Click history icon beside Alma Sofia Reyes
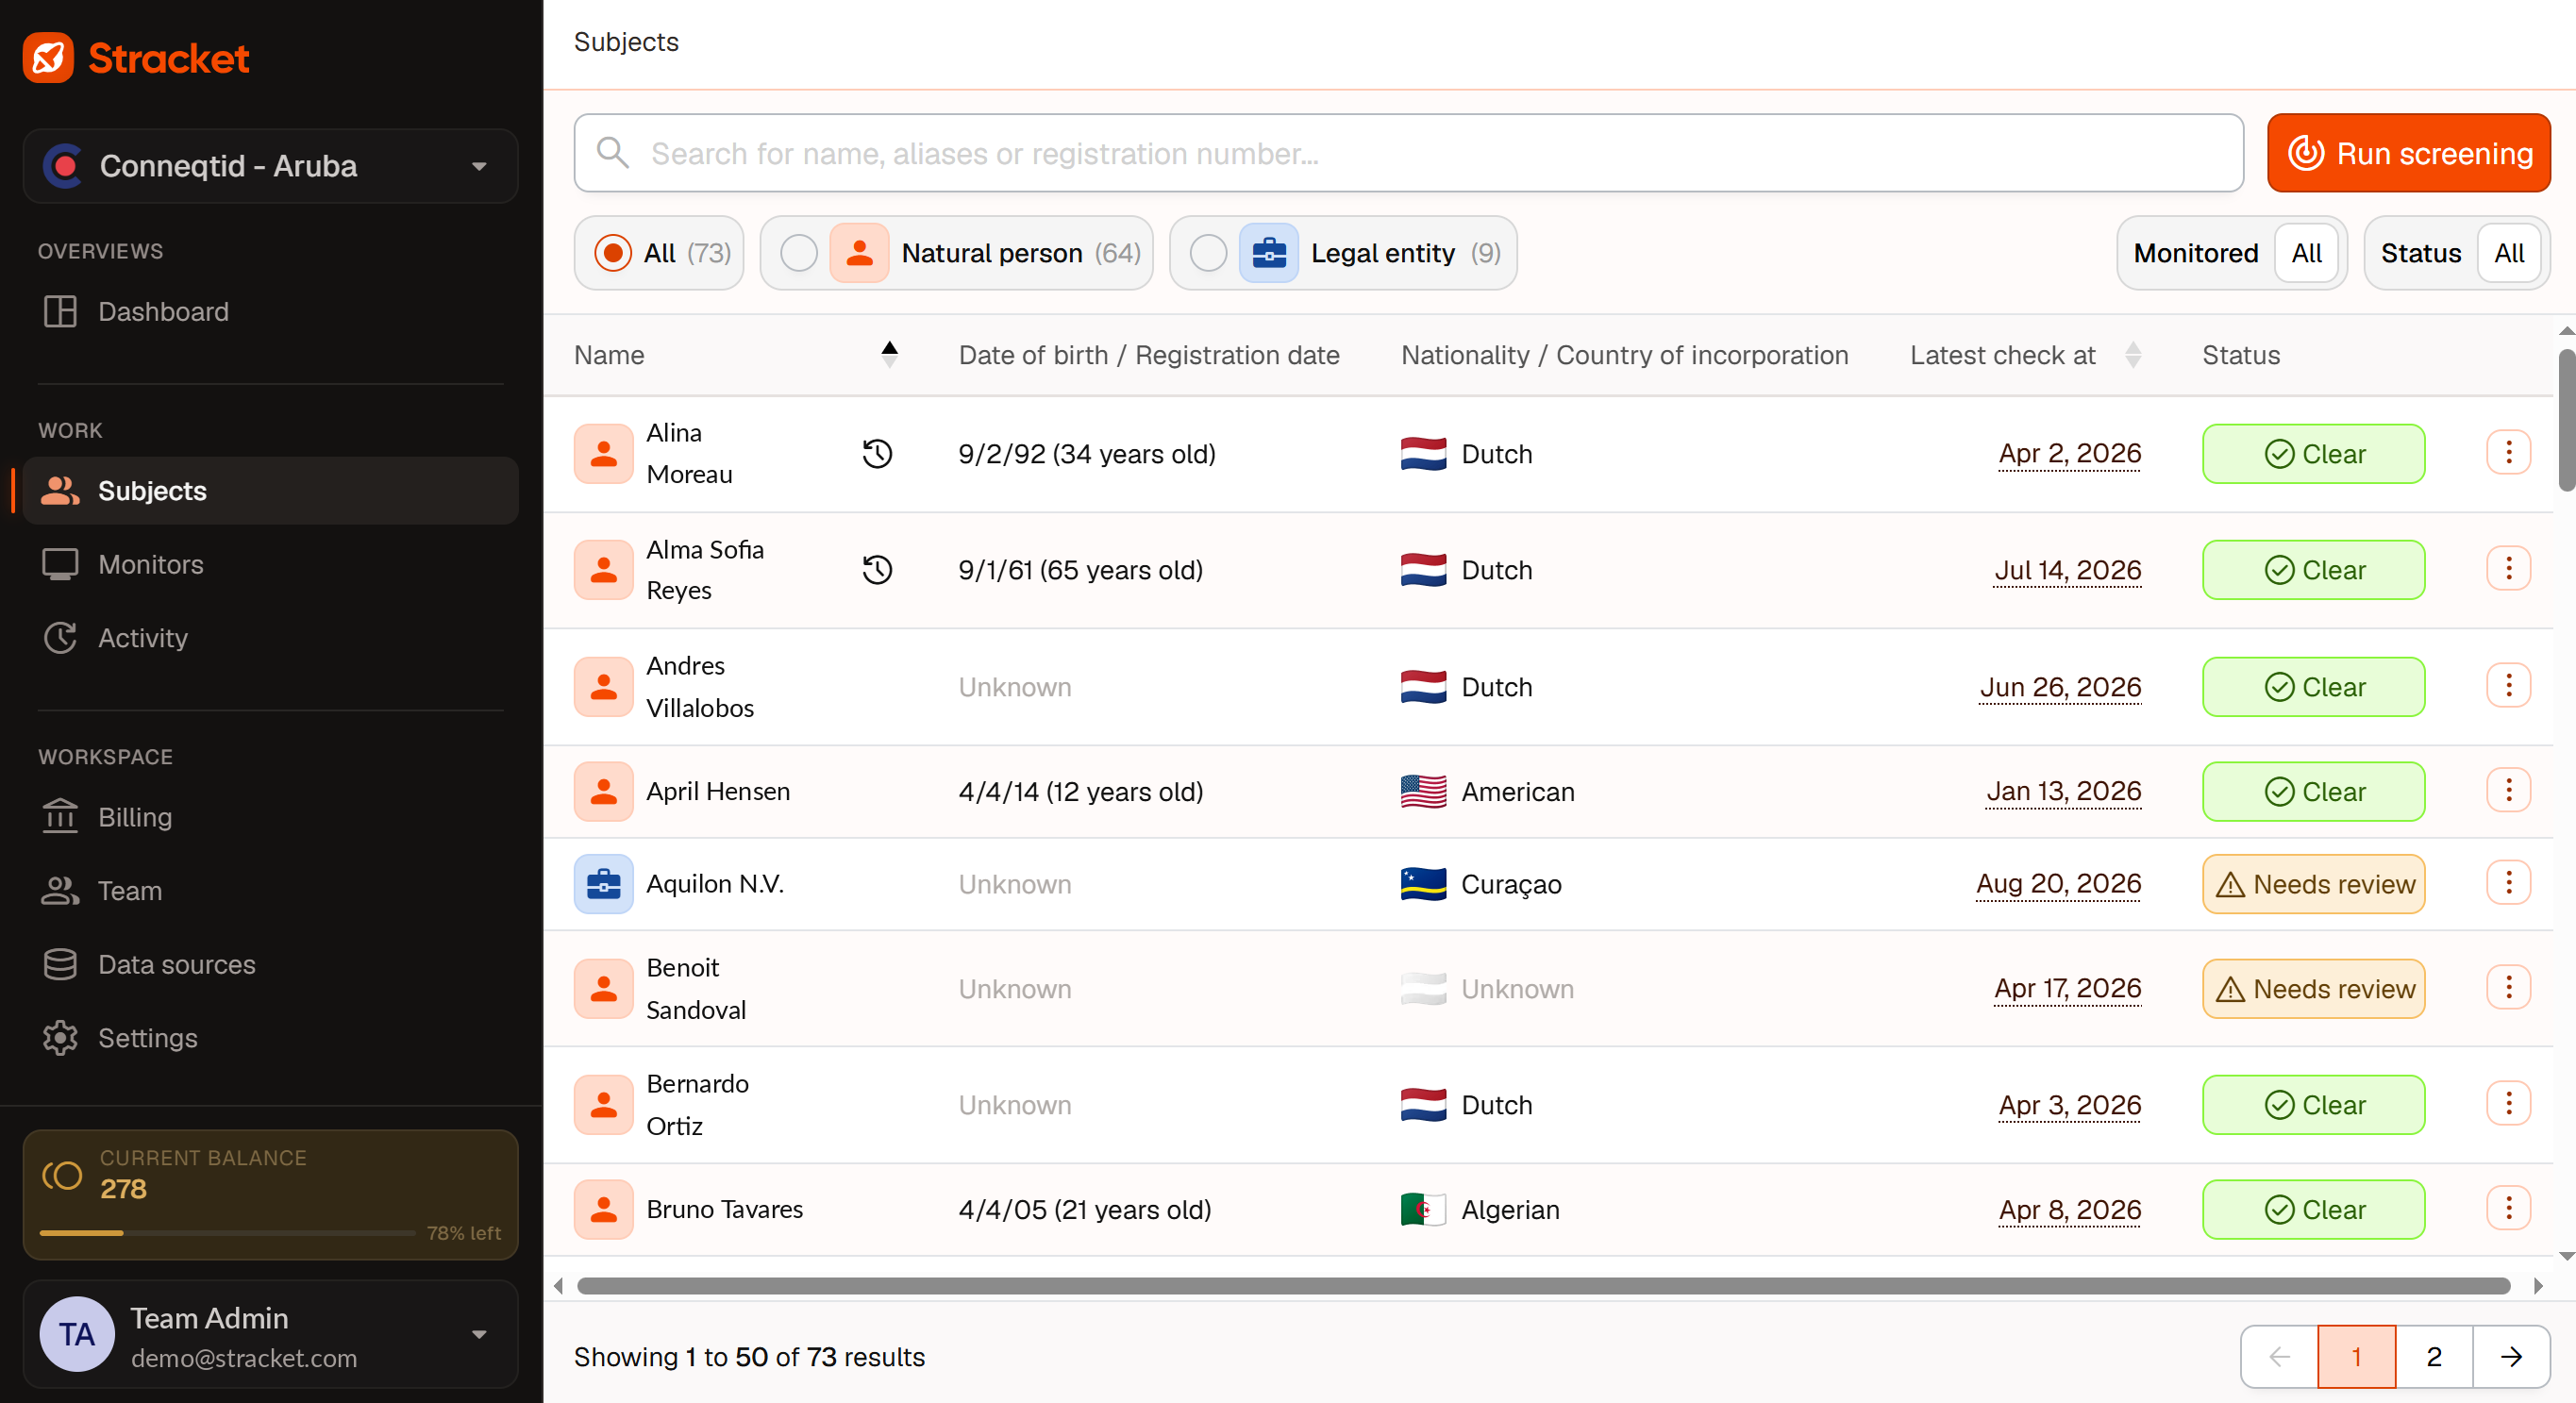Viewport: 2576px width, 1403px height. 877,570
